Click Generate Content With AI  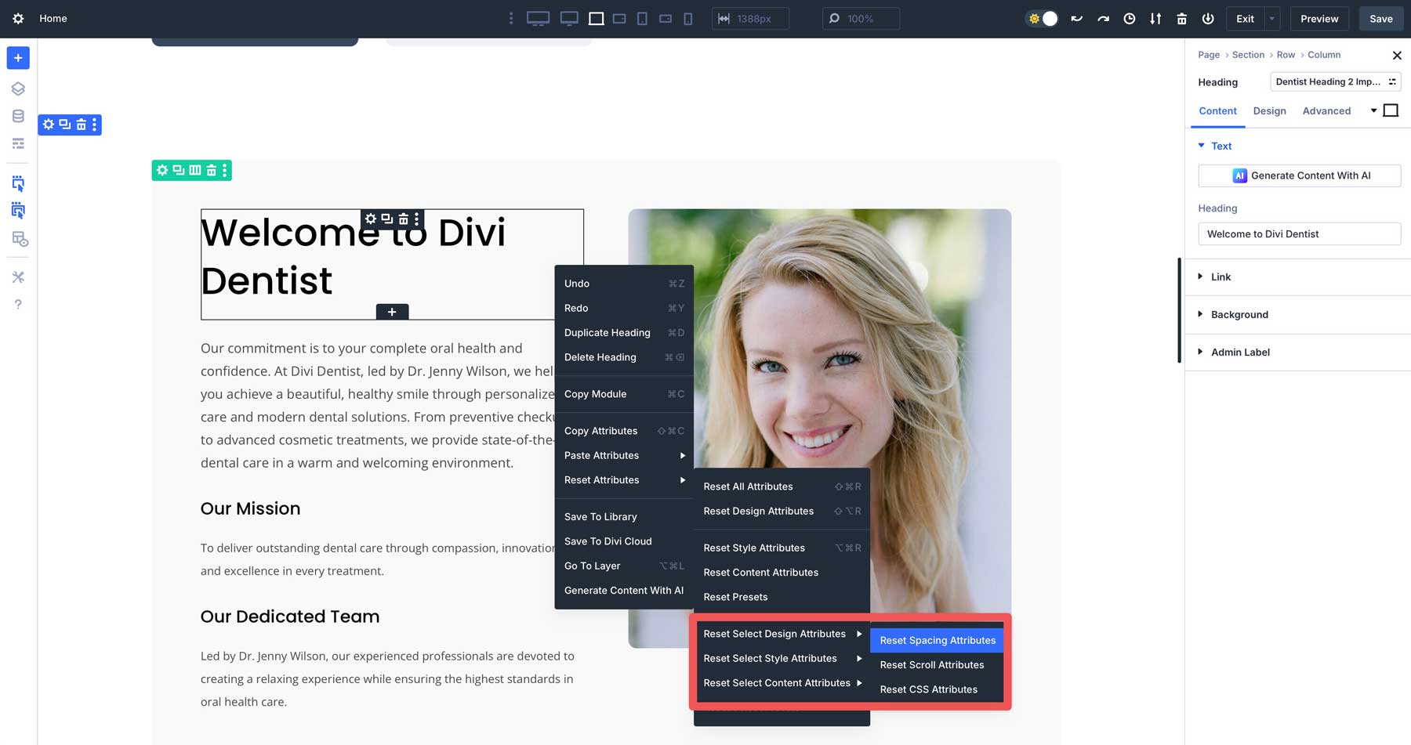point(1299,175)
